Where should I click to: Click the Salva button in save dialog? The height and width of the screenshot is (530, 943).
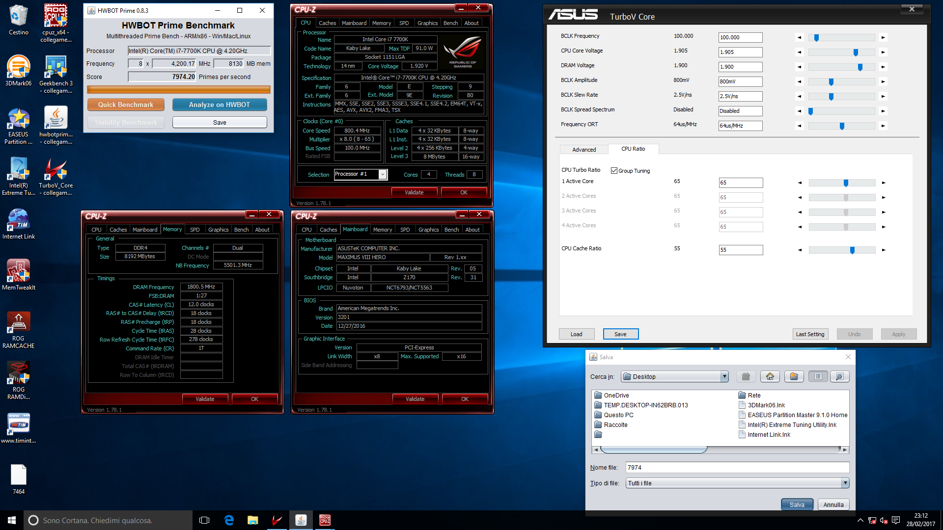point(797,504)
